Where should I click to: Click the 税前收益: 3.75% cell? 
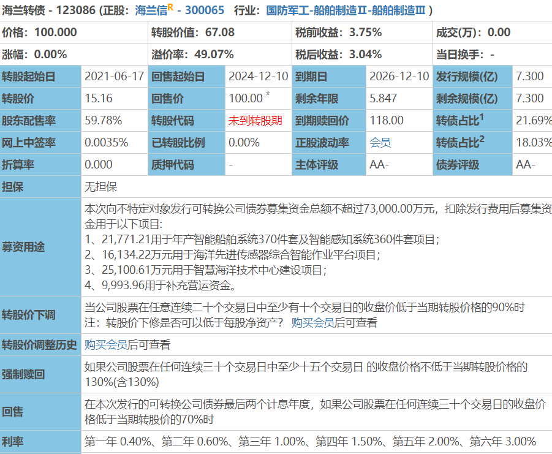362,32
